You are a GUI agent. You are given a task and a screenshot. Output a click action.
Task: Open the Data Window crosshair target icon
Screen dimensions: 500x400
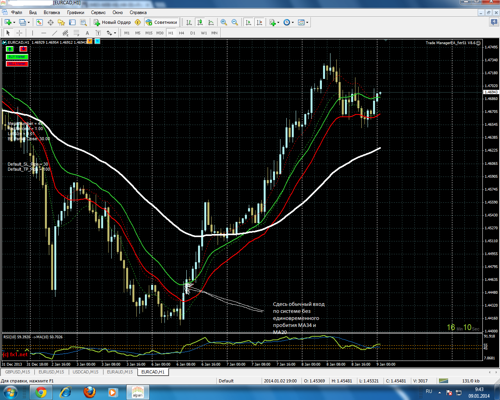pos(50,22)
